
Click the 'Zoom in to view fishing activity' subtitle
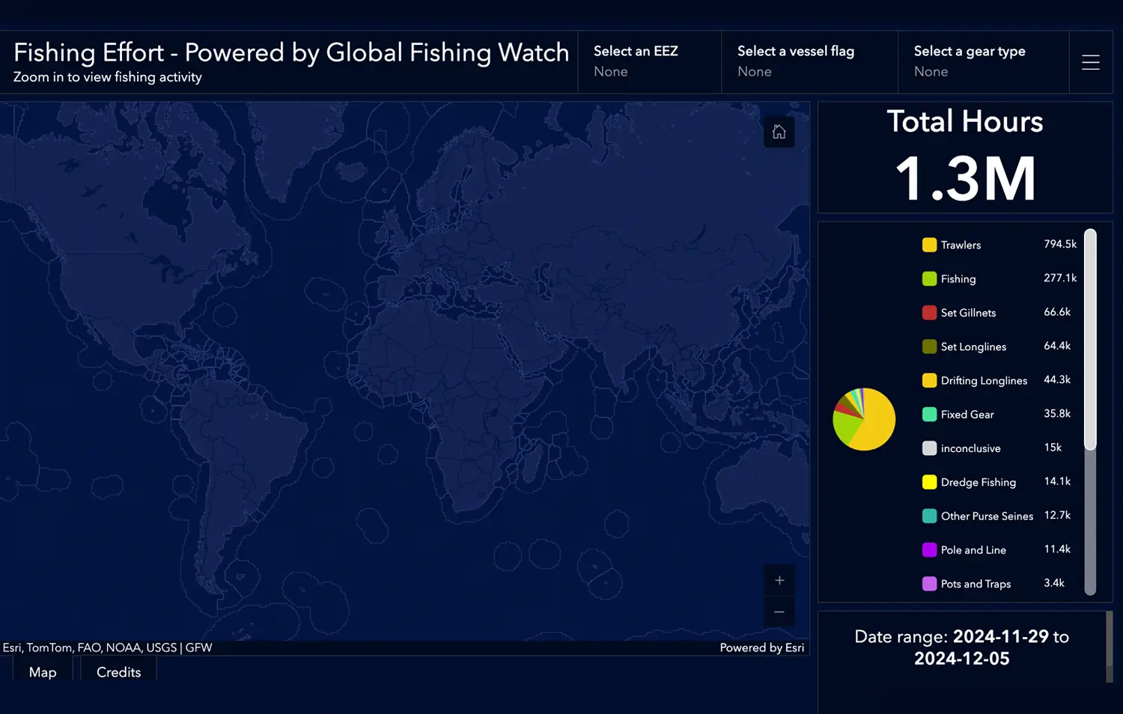pyautogui.click(x=108, y=77)
